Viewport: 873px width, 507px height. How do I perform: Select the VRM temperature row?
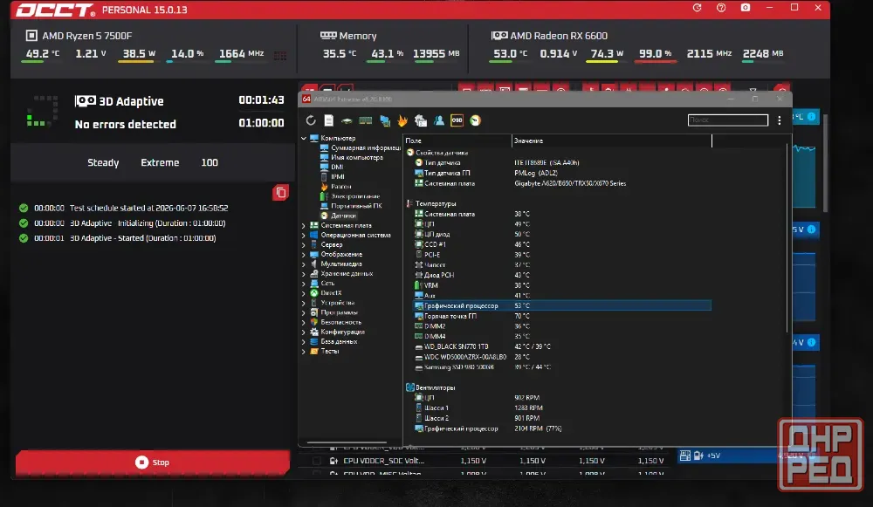pyautogui.click(x=561, y=285)
